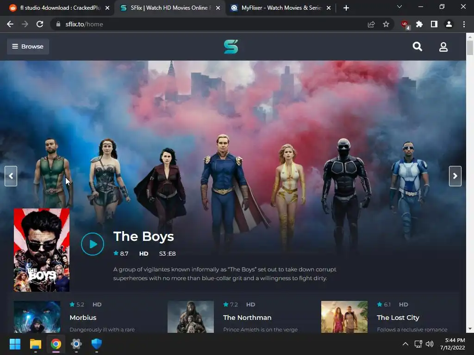Go back to previous page
This screenshot has height=355, width=474.
tap(10, 24)
